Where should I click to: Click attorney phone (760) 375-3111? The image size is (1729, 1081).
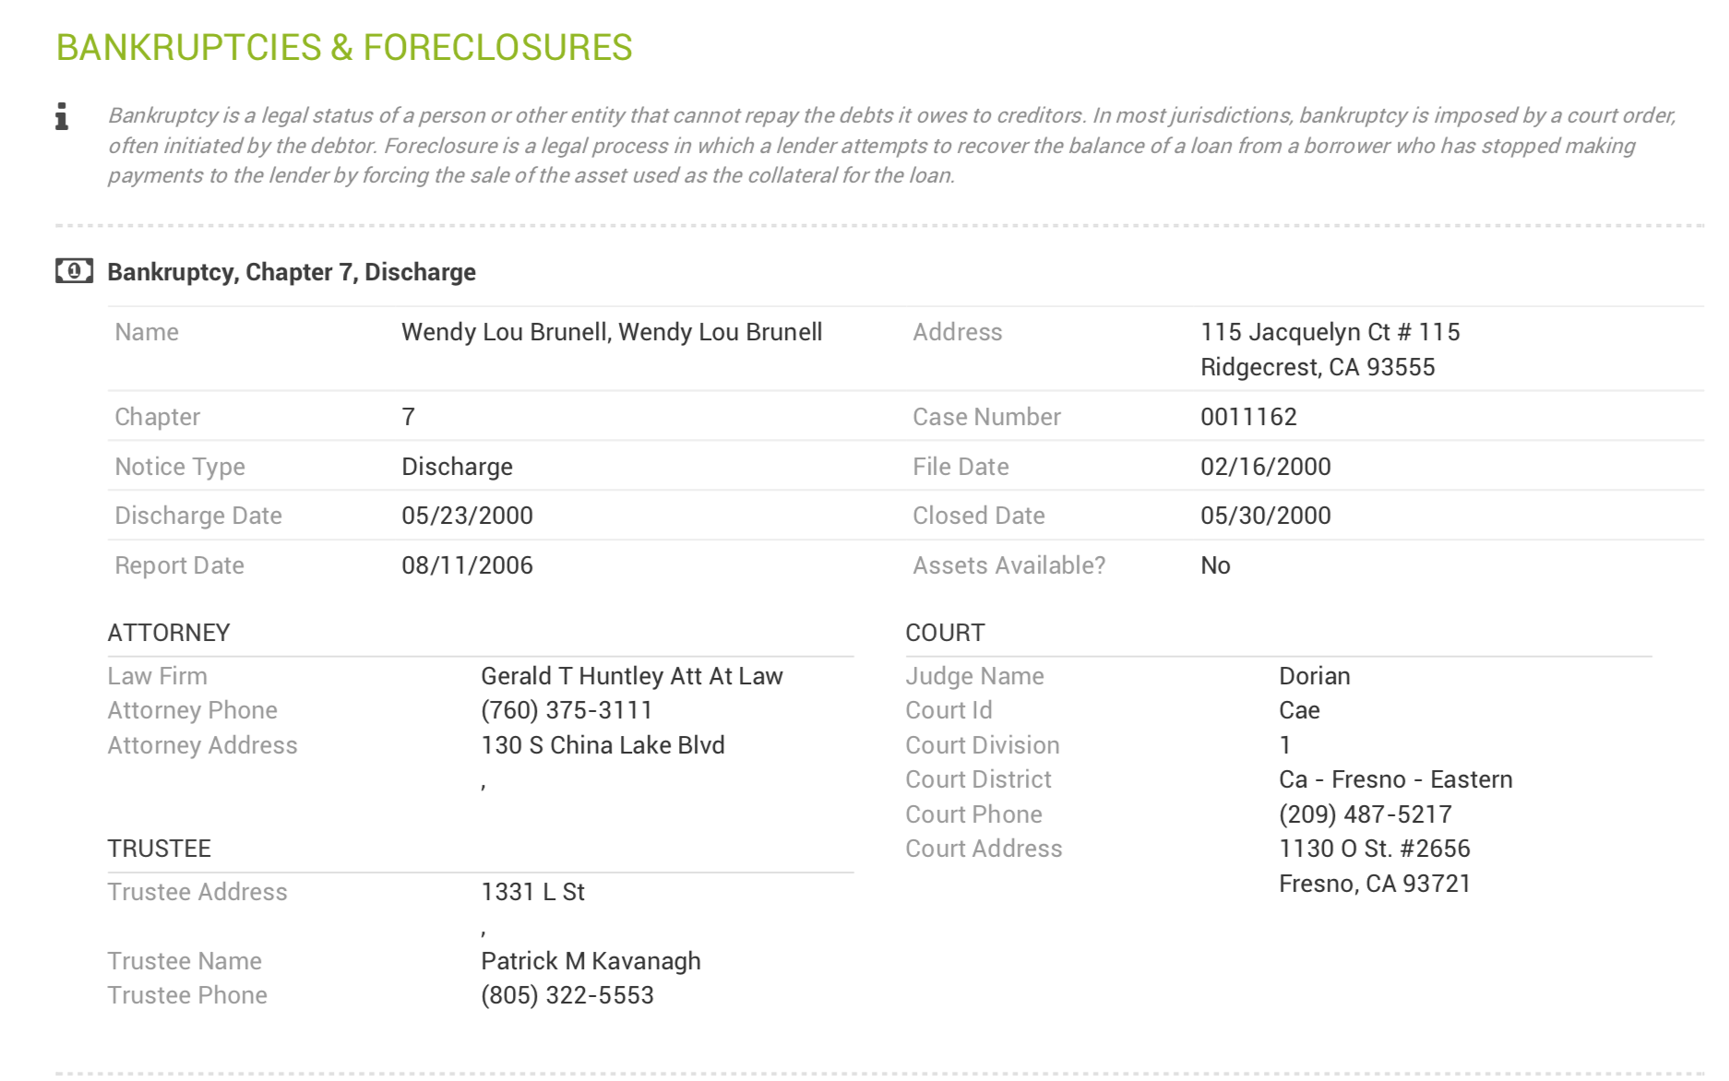point(566,710)
